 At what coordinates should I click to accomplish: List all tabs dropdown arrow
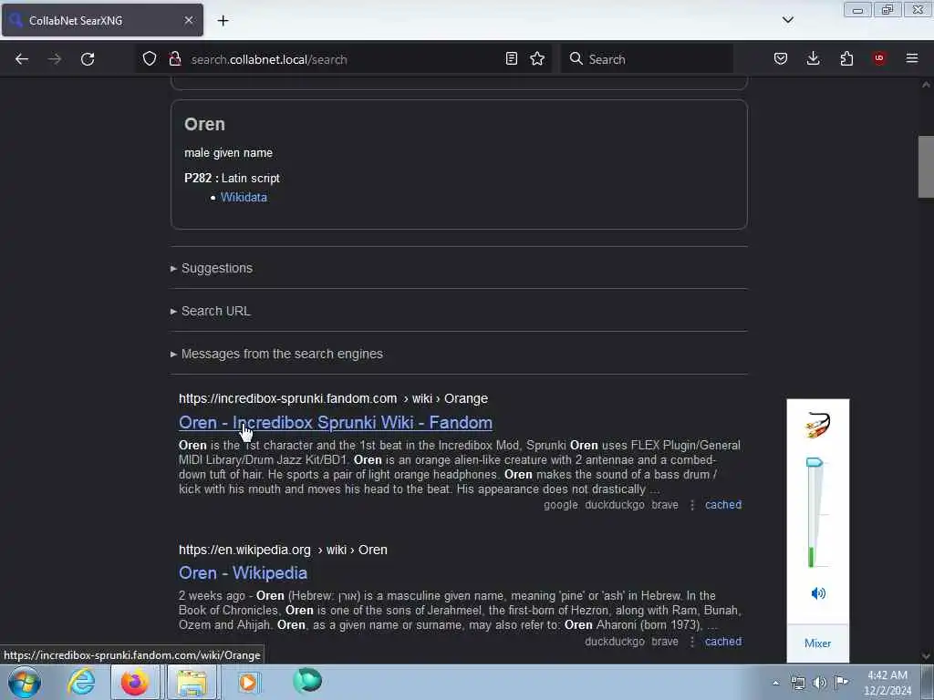coord(787,20)
